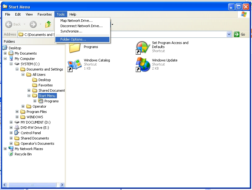Viewport: 252px width, 190px height.
Task: Expand the DVD-RW Drive (E:) node
Action: [11, 128]
